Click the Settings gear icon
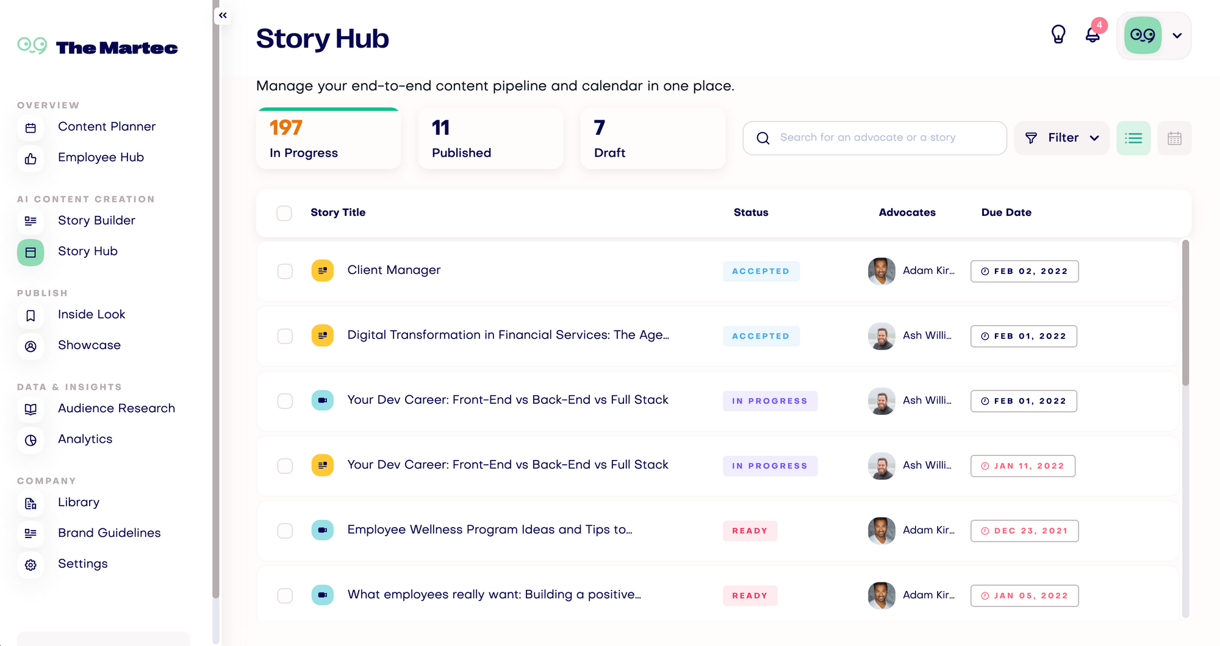Screen dimensions: 1220x646 [x=30, y=565]
